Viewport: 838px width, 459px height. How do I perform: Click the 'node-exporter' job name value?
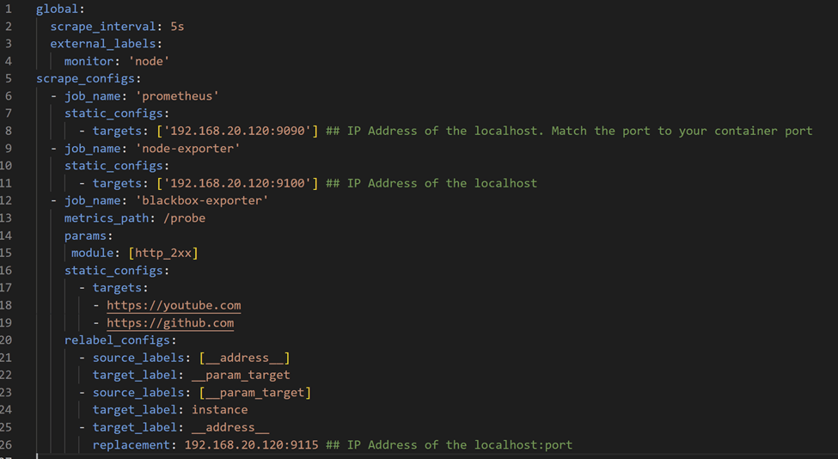pos(187,149)
